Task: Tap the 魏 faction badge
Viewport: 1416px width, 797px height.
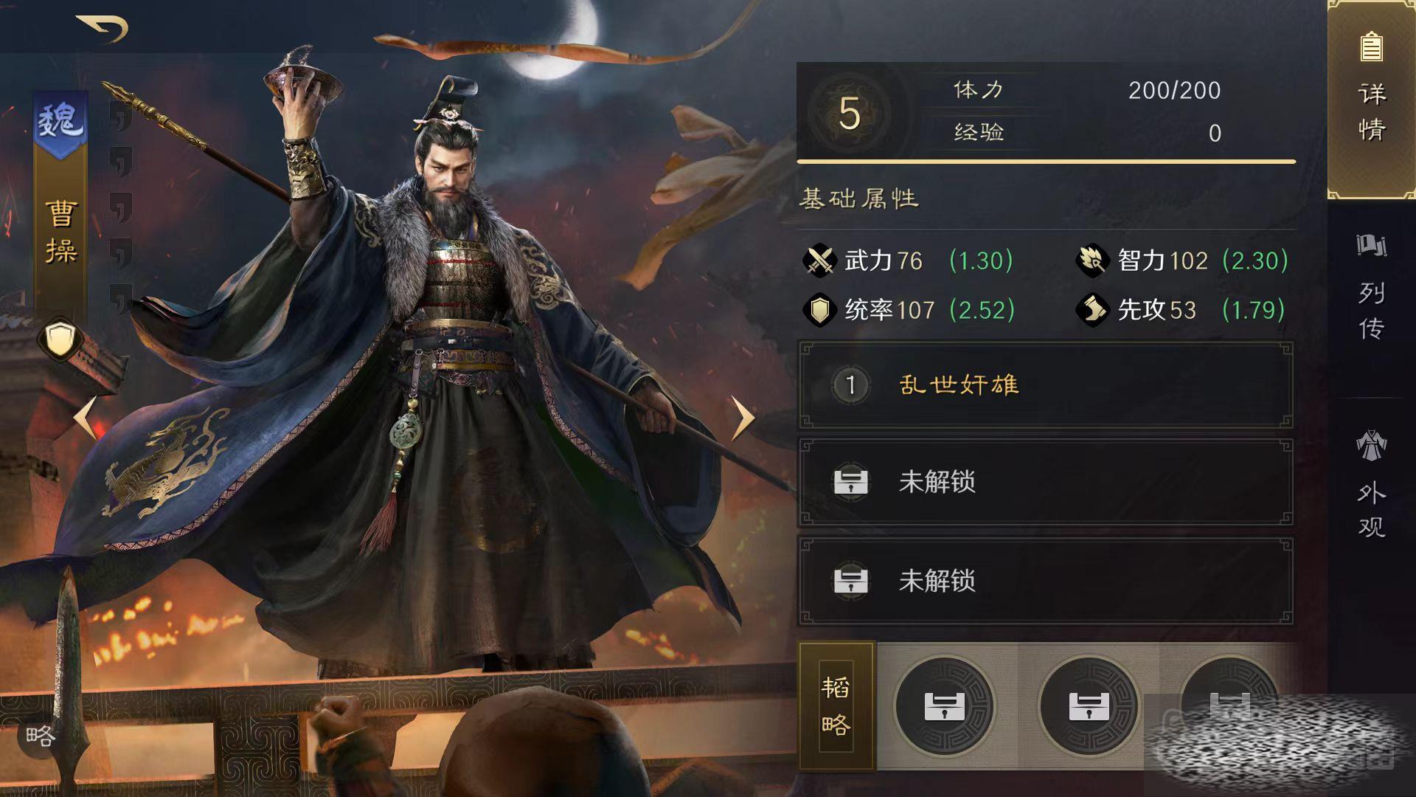Action: pyautogui.click(x=61, y=121)
